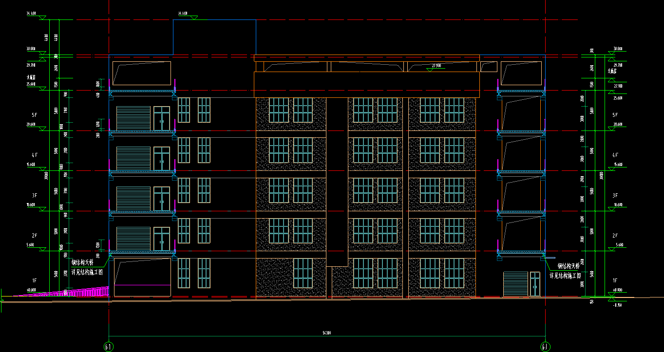664x352 pixels.
Task: Click the right ground-floor double door
Action: click(535, 284)
